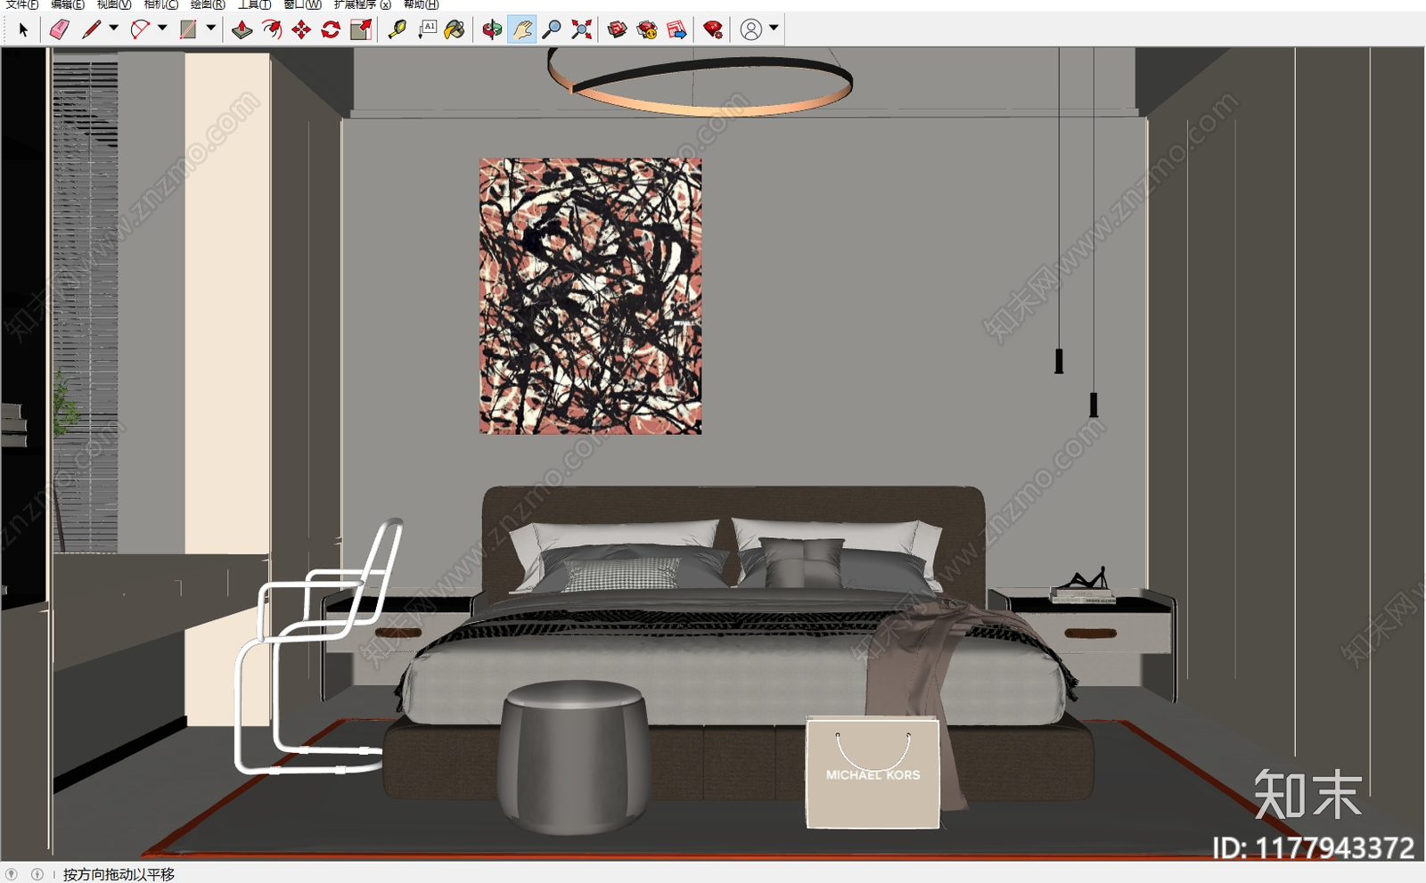Select the Rectangle shape tool
The width and height of the screenshot is (1426, 883).
click(188, 29)
